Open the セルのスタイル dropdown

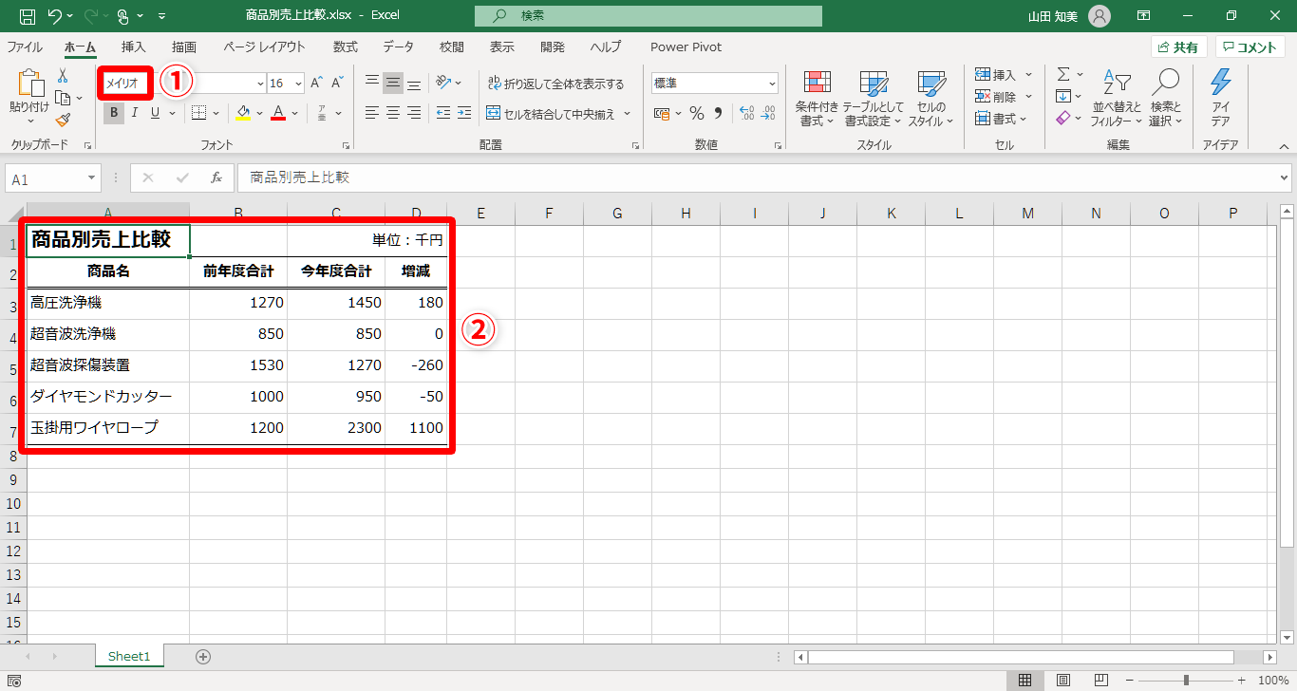[930, 98]
